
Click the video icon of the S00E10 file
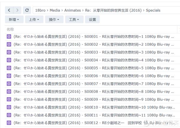pos(9,107)
